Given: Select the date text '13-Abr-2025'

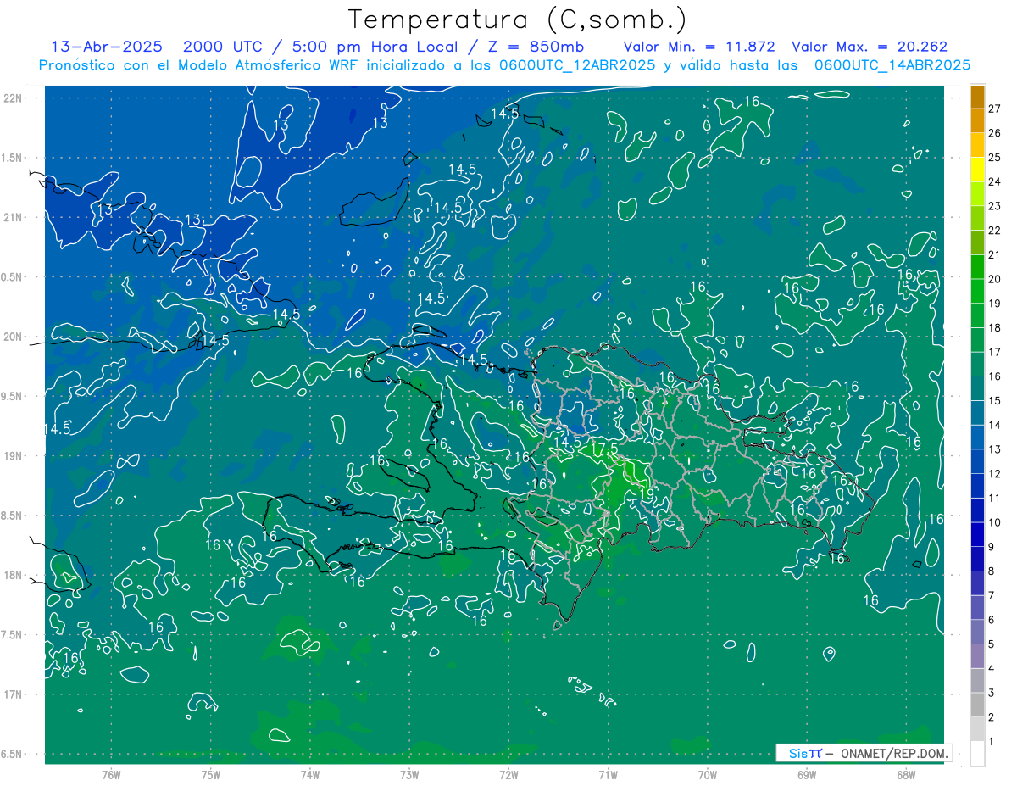Looking at the screenshot, I should [x=106, y=47].
